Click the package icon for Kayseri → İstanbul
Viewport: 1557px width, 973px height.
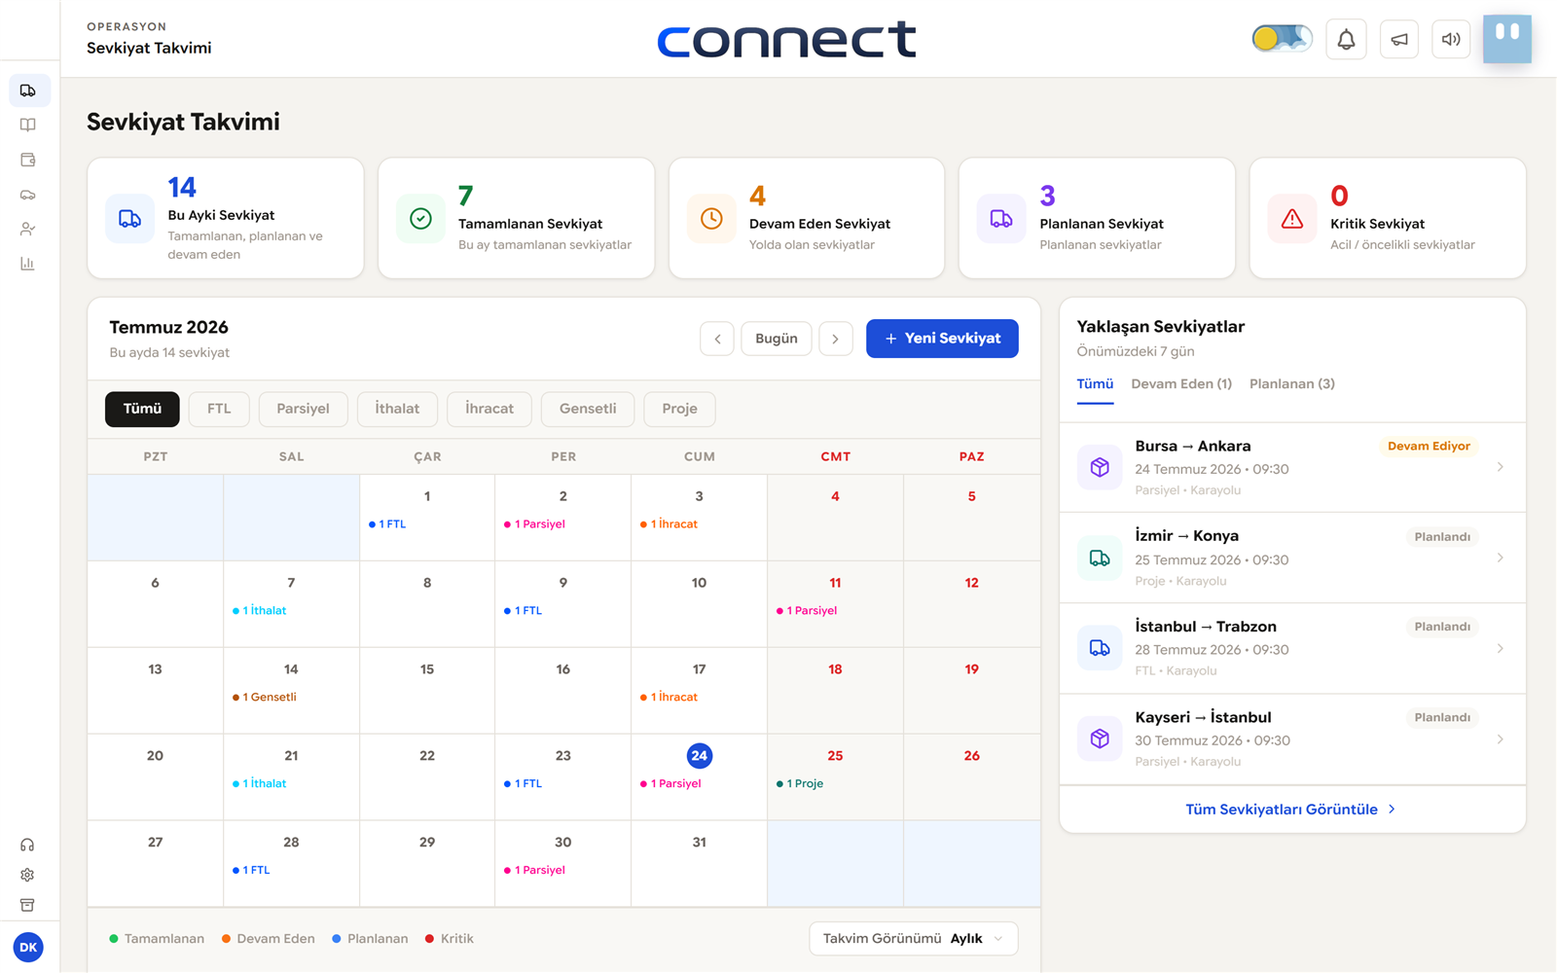pos(1100,739)
